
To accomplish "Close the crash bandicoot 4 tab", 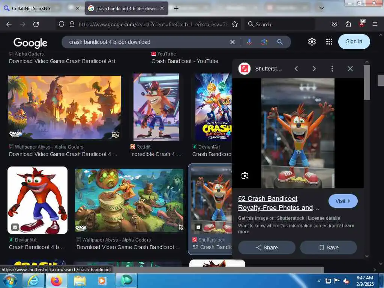I will coord(162,8).
